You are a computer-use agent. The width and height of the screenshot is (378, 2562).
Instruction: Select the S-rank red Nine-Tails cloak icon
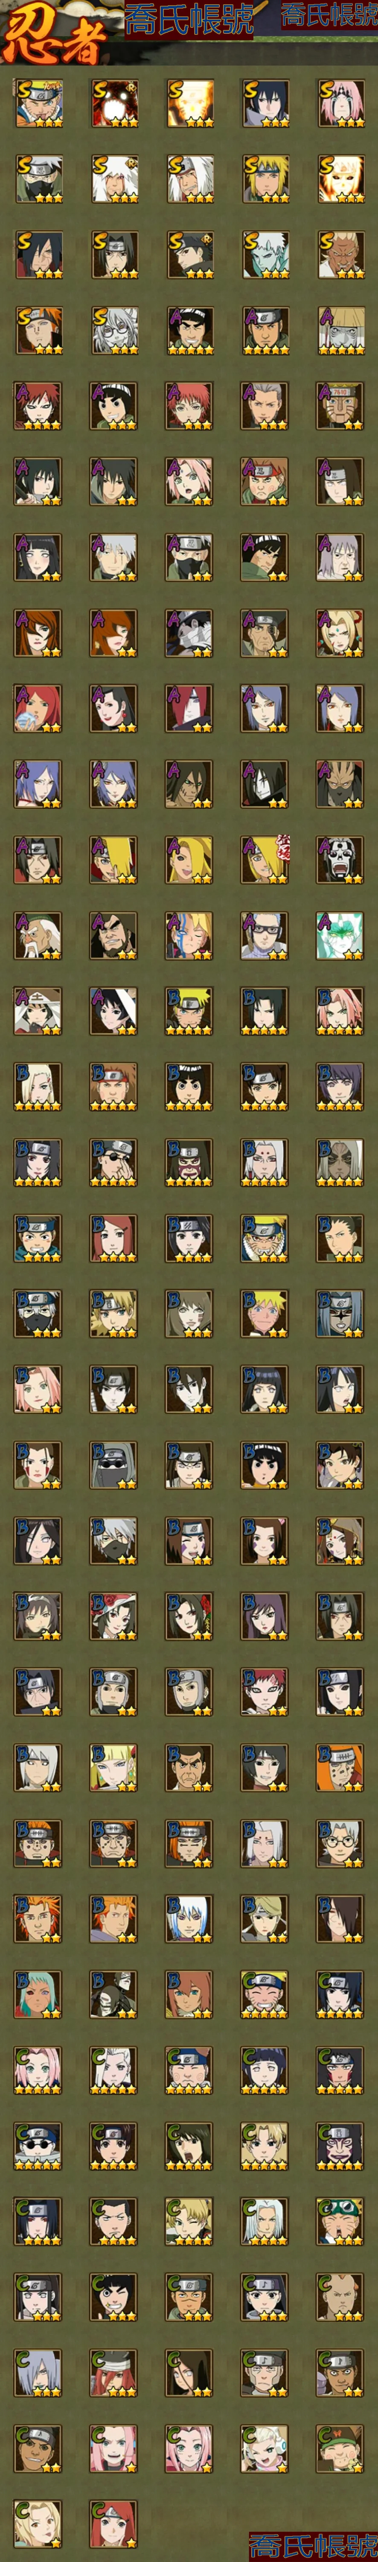point(113,103)
